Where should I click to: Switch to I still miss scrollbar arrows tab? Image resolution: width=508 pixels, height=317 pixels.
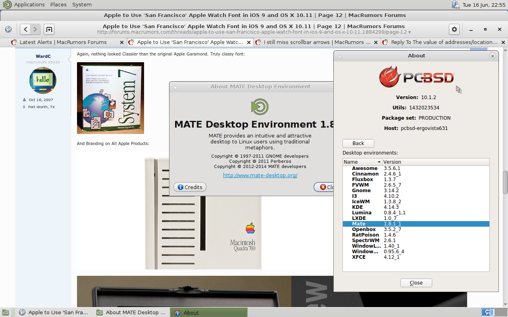click(x=317, y=42)
